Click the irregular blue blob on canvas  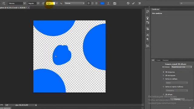[62, 55]
